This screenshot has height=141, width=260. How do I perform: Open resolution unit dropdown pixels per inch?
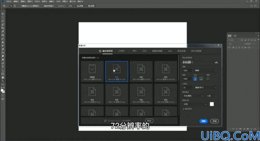click(x=206, y=87)
